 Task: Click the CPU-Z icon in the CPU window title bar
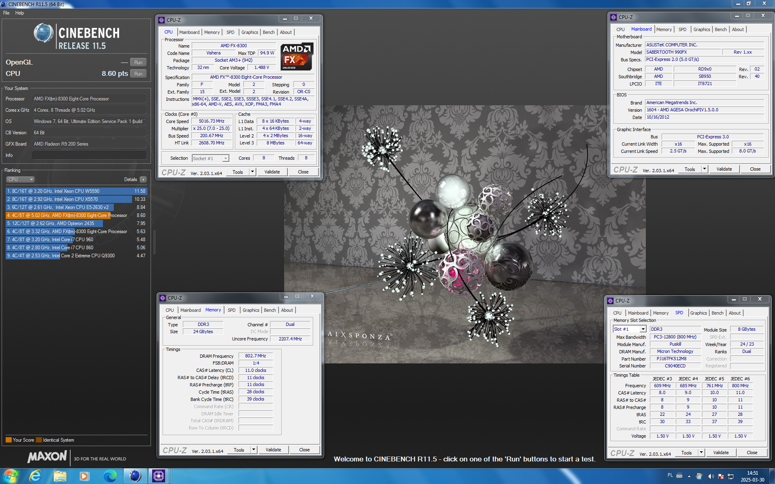tap(161, 20)
